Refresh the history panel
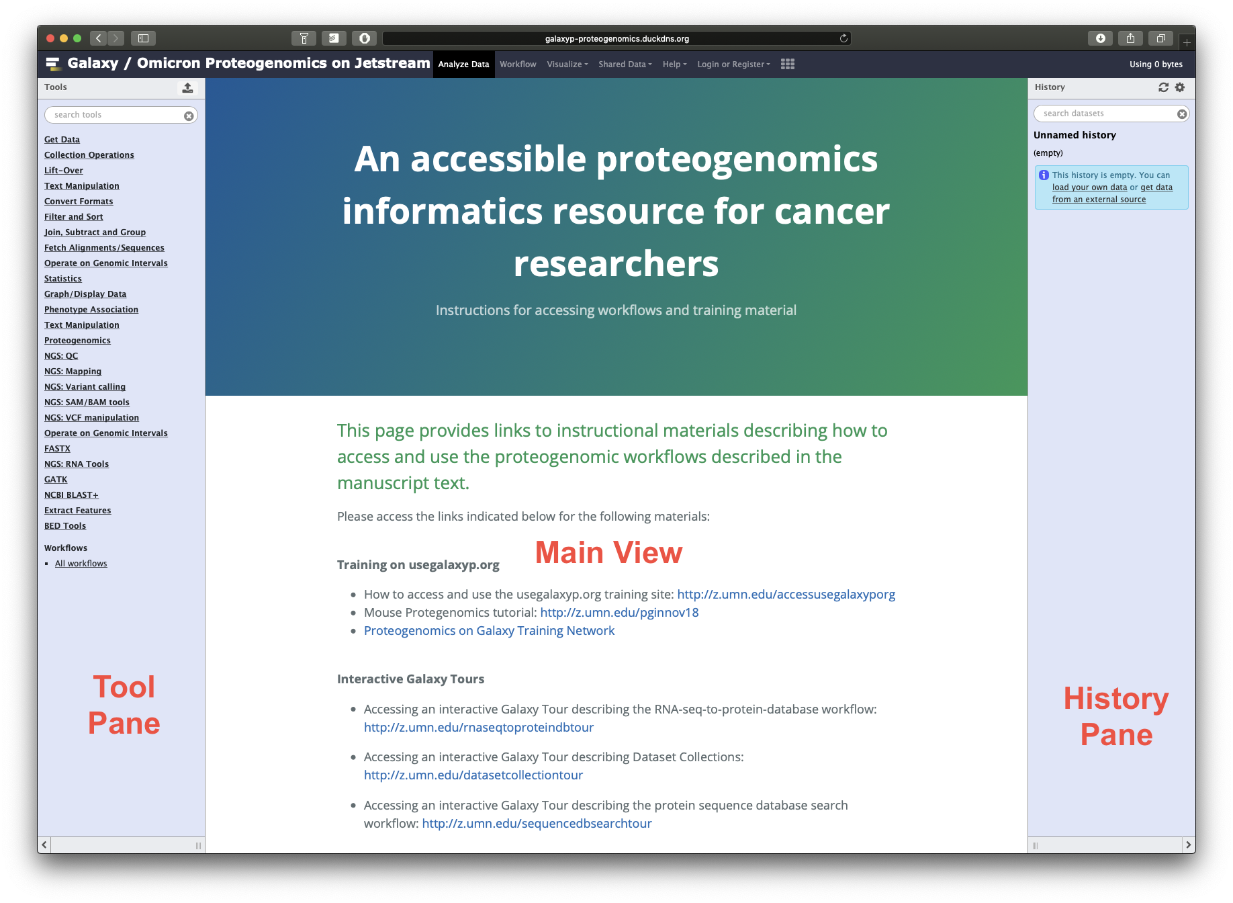 pos(1163,87)
